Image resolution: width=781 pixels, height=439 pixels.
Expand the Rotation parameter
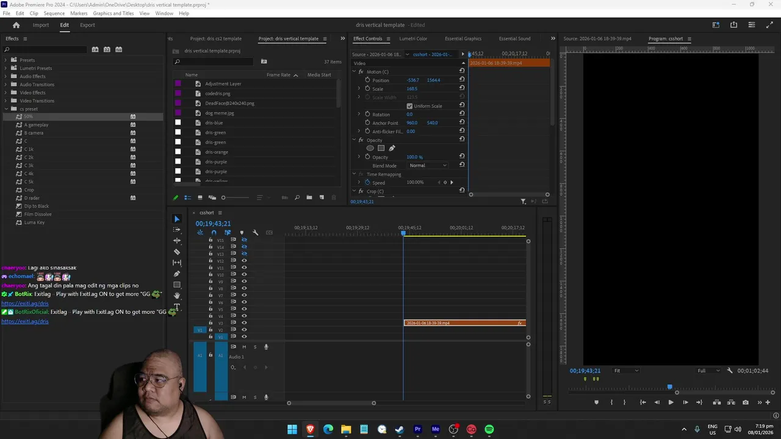pyautogui.click(x=359, y=114)
